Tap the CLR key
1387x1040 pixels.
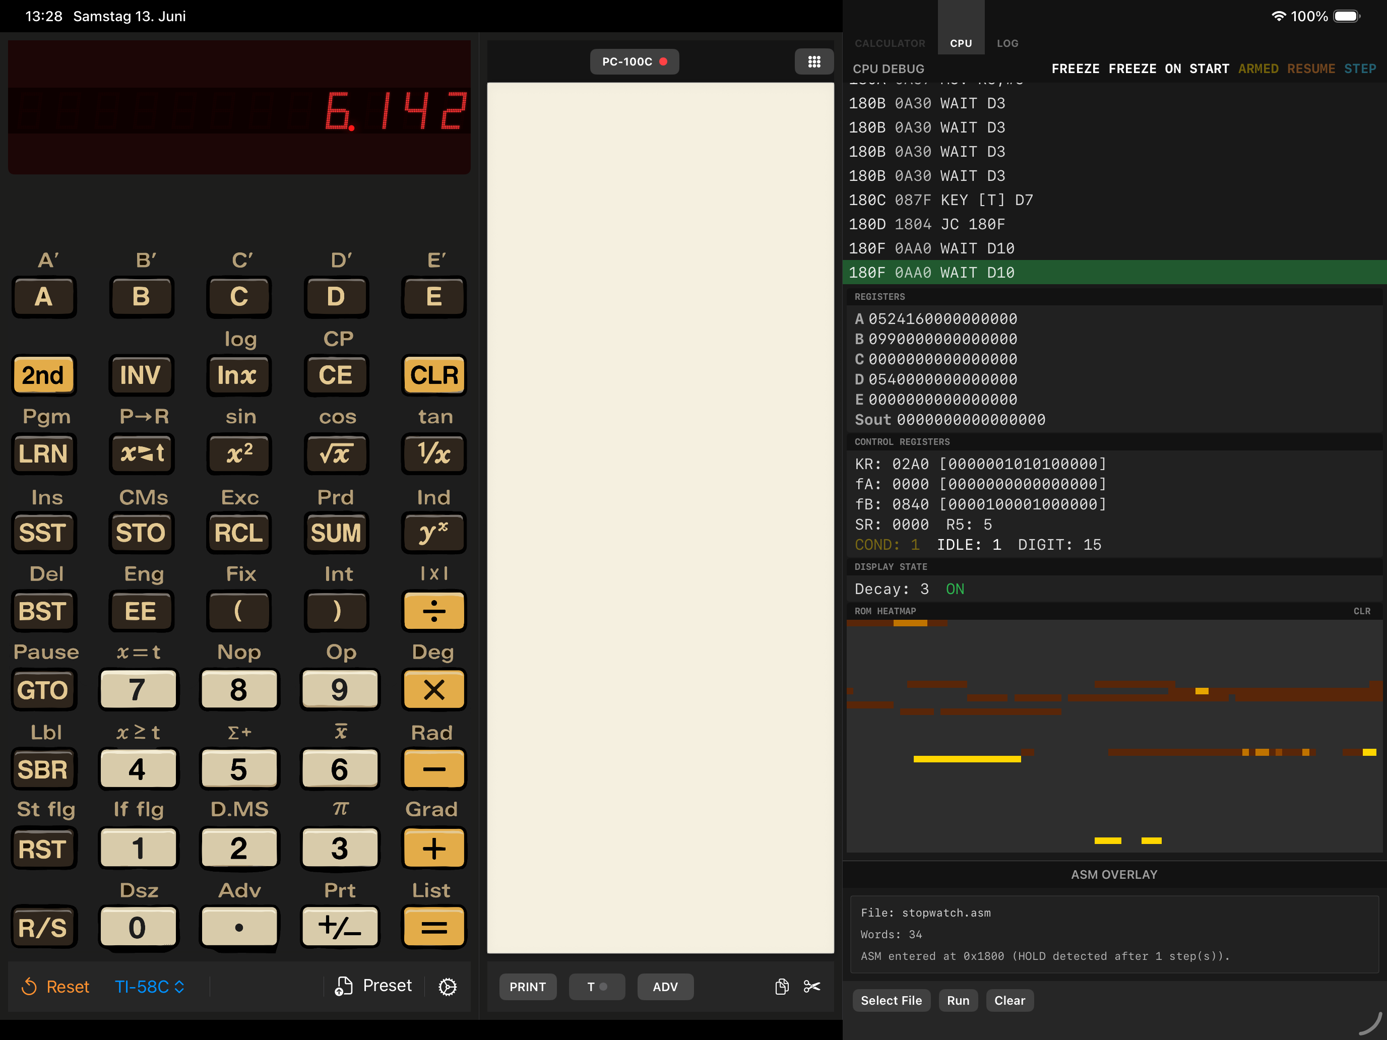[x=434, y=375]
